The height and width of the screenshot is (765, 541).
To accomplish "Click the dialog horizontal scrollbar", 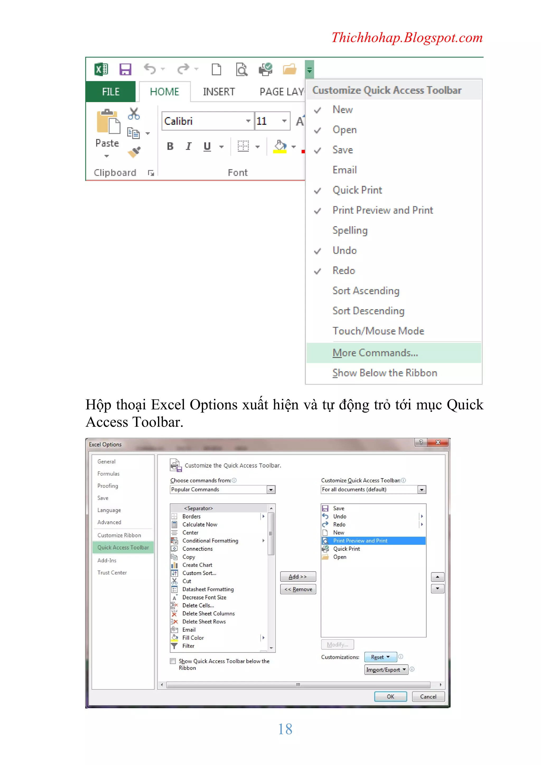I will click(x=298, y=685).
